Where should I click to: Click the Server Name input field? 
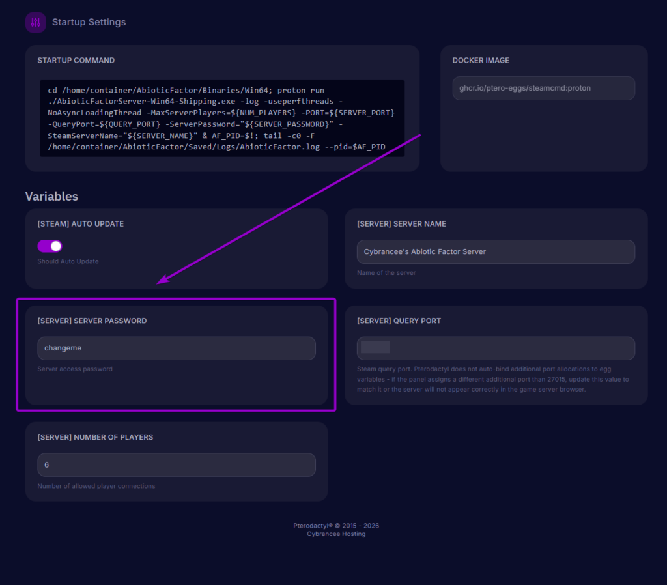496,252
